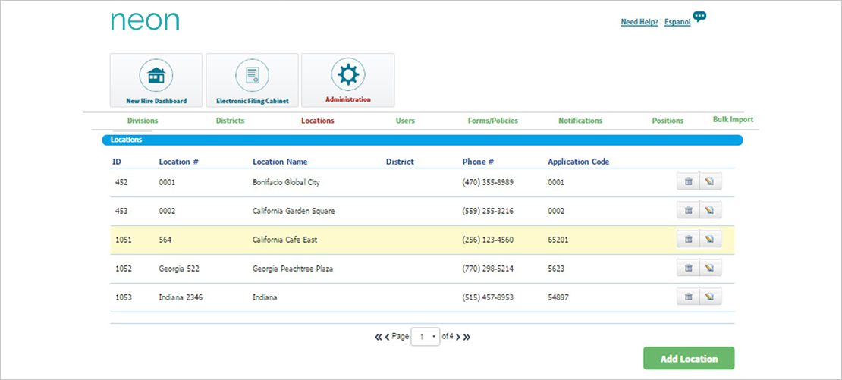Switch language via Español link
The height and width of the screenshot is (380, 842).
(677, 23)
